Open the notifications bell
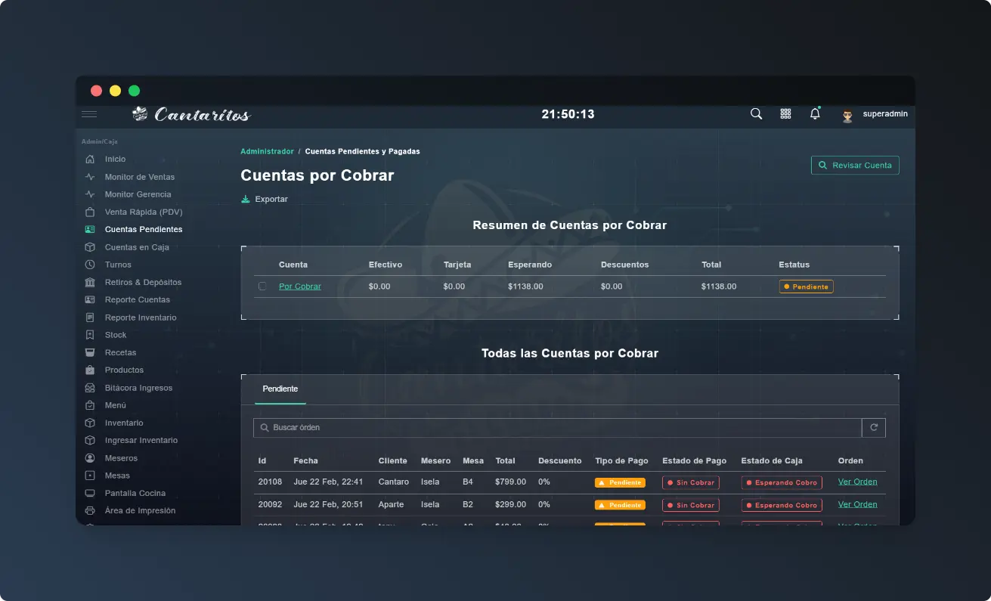This screenshot has width=991, height=601. pyautogui.click(x=815, y=114)
